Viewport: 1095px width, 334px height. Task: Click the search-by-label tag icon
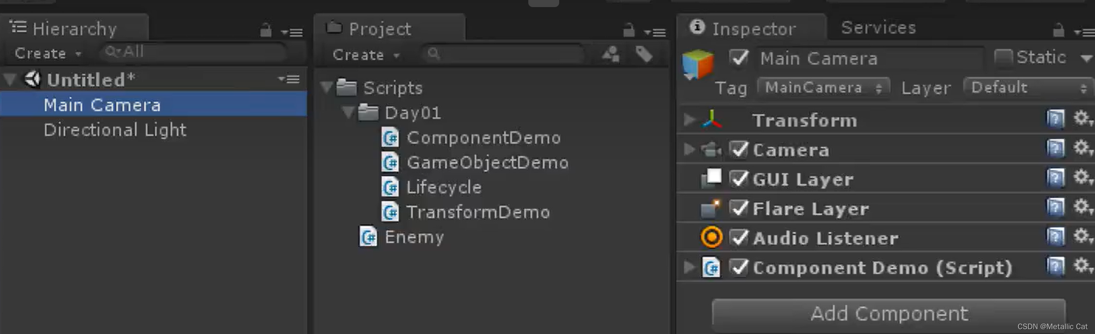pos(644,54)
